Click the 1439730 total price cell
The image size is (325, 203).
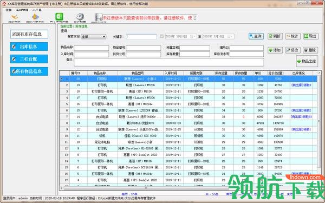(278, 123)
